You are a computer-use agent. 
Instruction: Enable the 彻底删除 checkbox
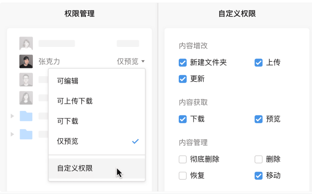(x=182, y=159)
